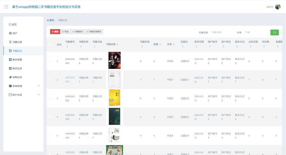Click the 书籍分类 sliders icon in sidebar
The width and height of the screenshot is (286, 155).
[10, 42]
